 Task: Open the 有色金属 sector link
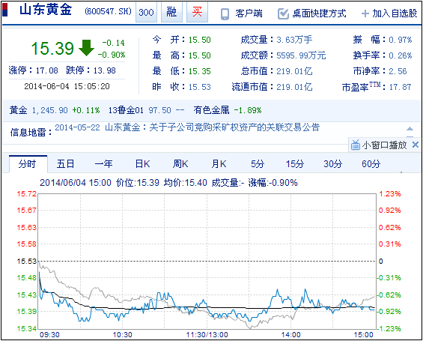coord(211,110)
